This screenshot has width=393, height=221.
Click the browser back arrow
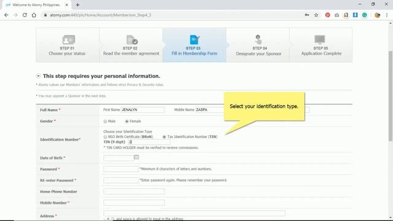[6, 15]
